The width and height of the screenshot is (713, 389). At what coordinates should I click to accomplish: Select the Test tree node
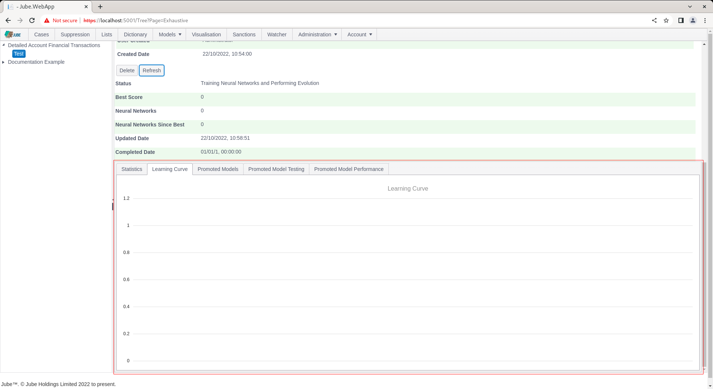pyautogui.click(x=19, y=54)
